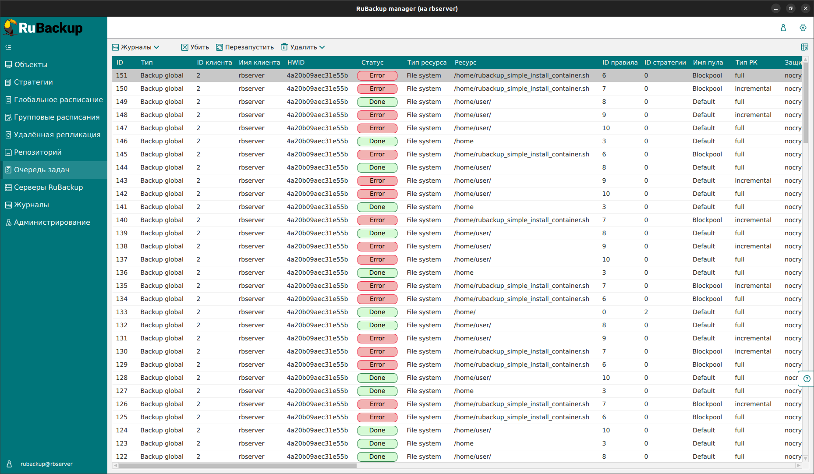The height and width of the screenshot is (474, 814).
Task: Open the help question mark button
Action: (807, 378)
